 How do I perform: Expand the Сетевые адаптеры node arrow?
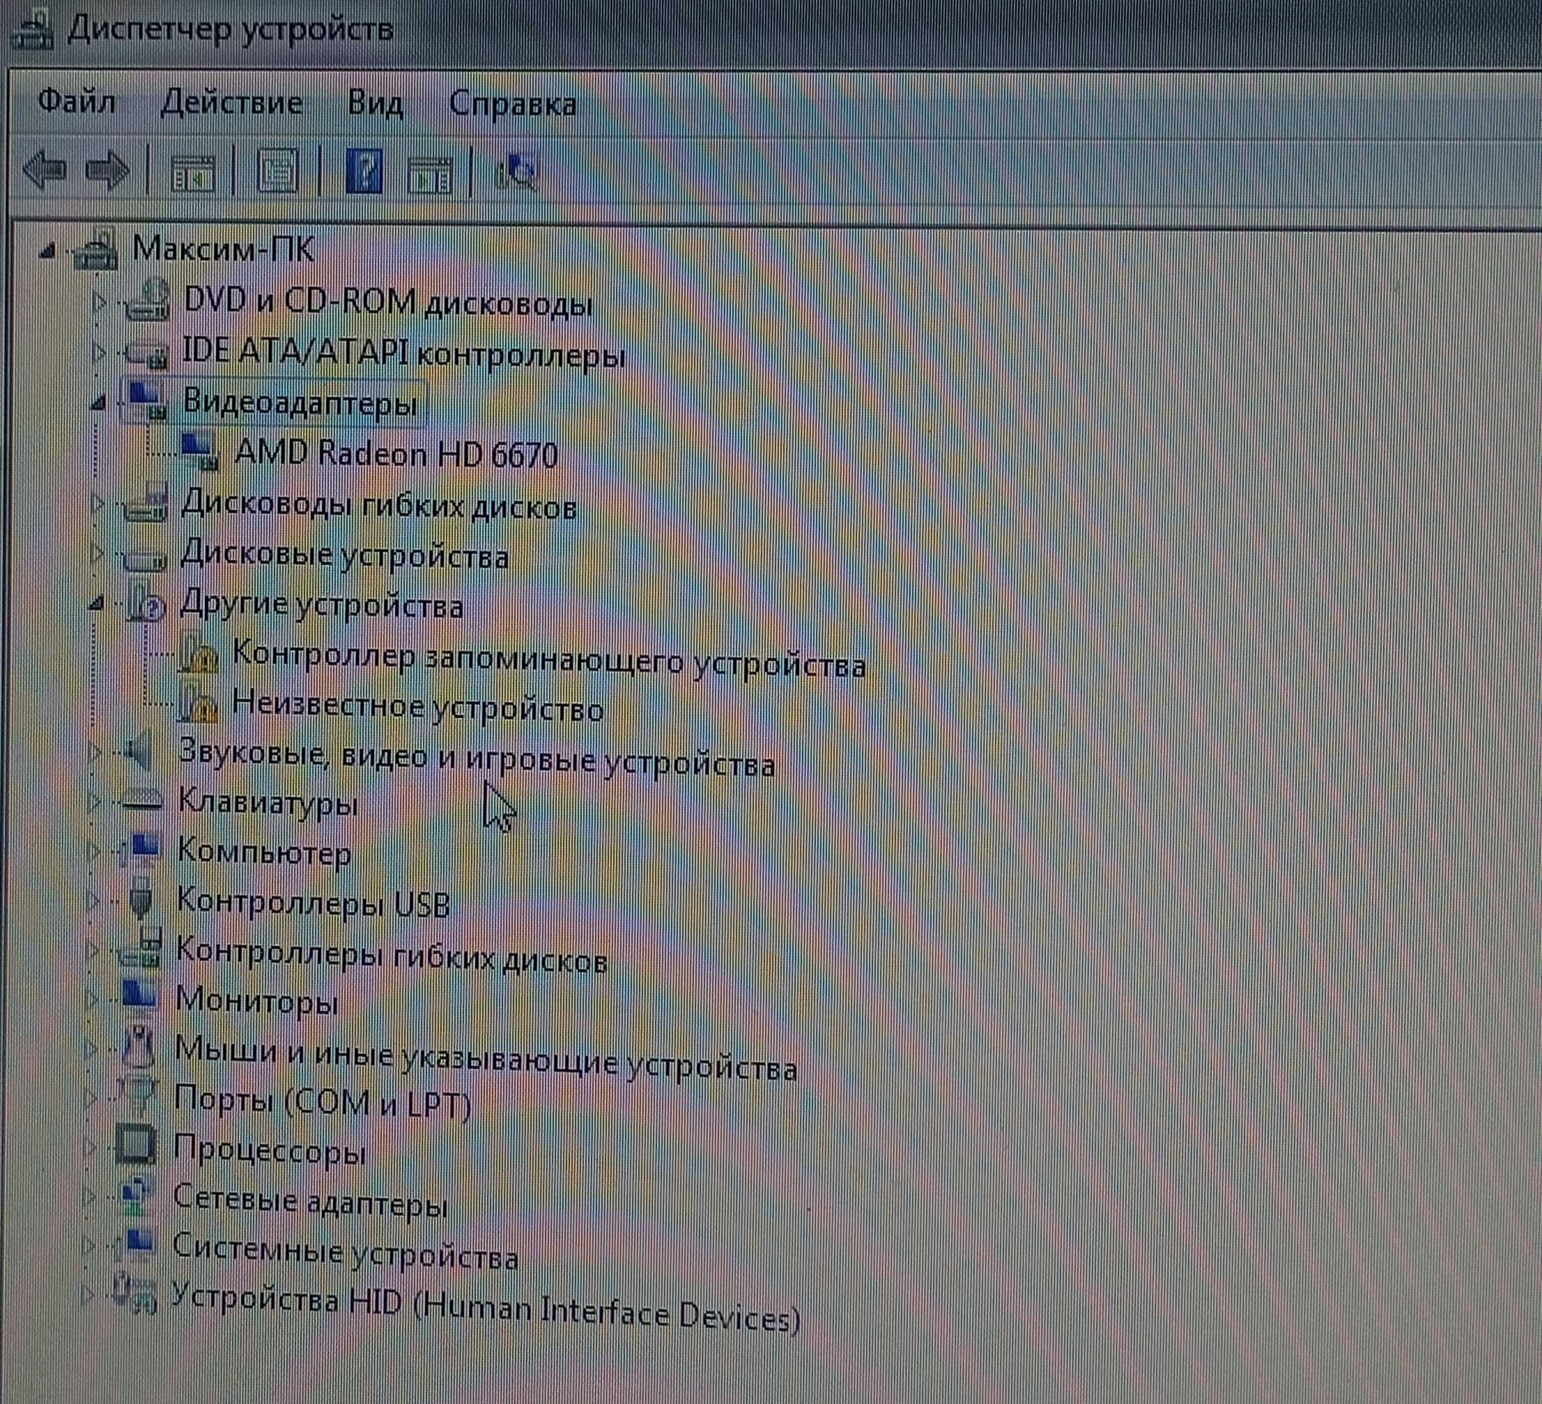tap(89, 1198)
